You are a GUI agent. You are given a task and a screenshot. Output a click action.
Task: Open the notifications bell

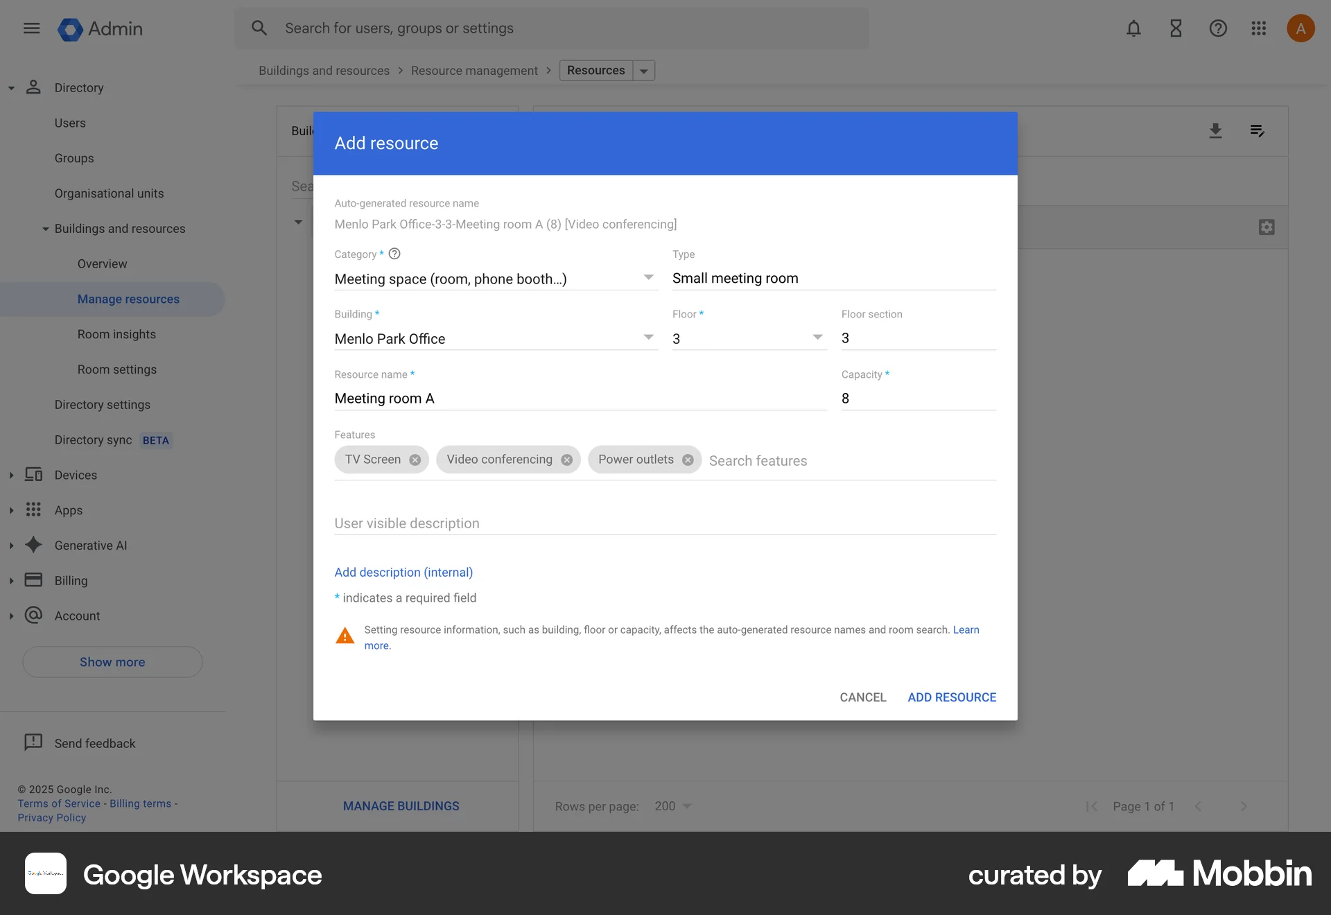[x=1133, y=28]
